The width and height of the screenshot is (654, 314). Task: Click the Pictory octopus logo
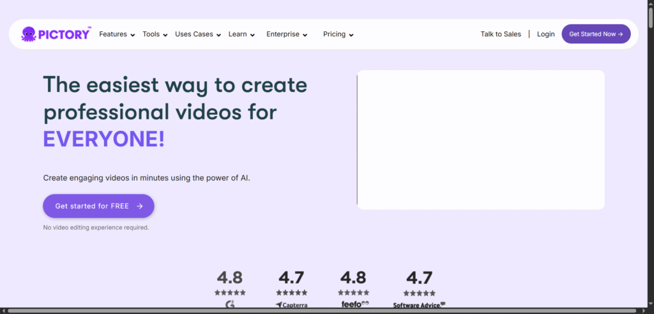coord(56,34)
